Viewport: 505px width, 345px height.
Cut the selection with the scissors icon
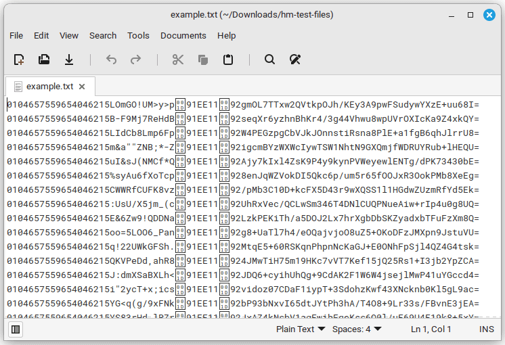click(178, 60)
